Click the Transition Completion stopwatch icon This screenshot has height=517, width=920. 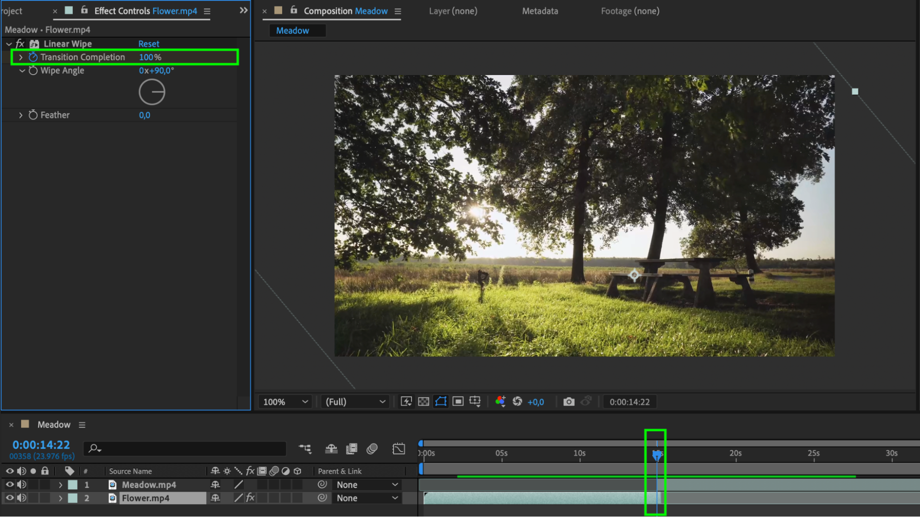point(33,57)
